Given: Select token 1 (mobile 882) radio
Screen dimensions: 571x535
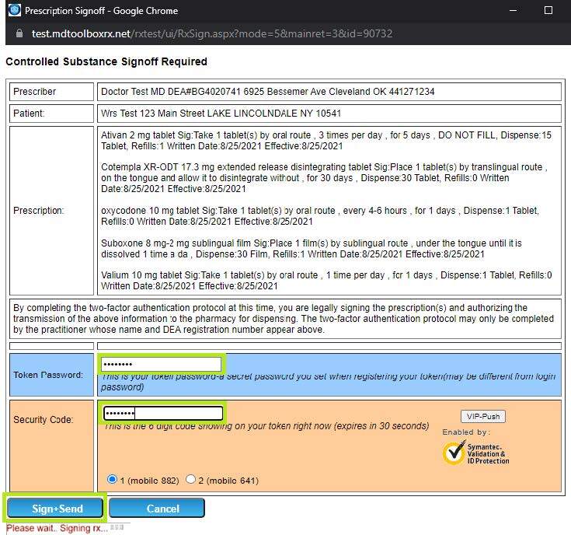Looking at the screenshot, I should [x=112, y=479].
